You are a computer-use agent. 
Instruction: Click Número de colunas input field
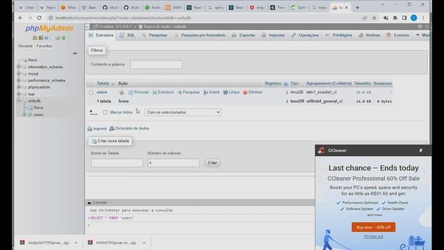173,162
